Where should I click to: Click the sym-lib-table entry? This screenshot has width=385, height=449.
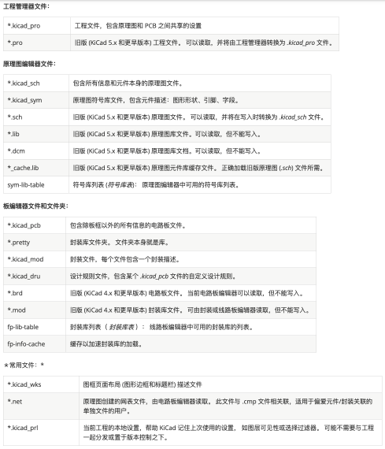coord(36,184)
